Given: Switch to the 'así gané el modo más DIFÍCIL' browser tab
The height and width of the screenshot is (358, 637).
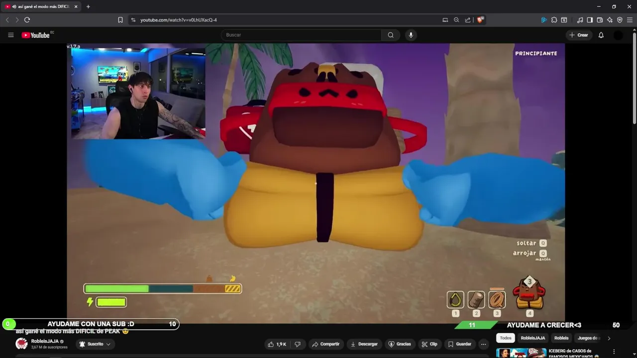Looking at the screenshot, I should point(41,6).
